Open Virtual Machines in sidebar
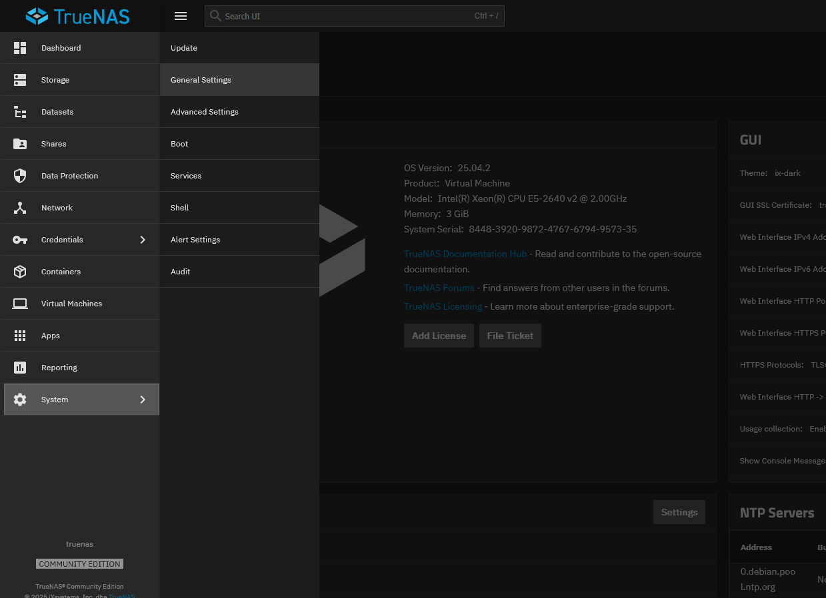Image resolution: width=826 pixels, height=598 pixels. click(80, 304)
